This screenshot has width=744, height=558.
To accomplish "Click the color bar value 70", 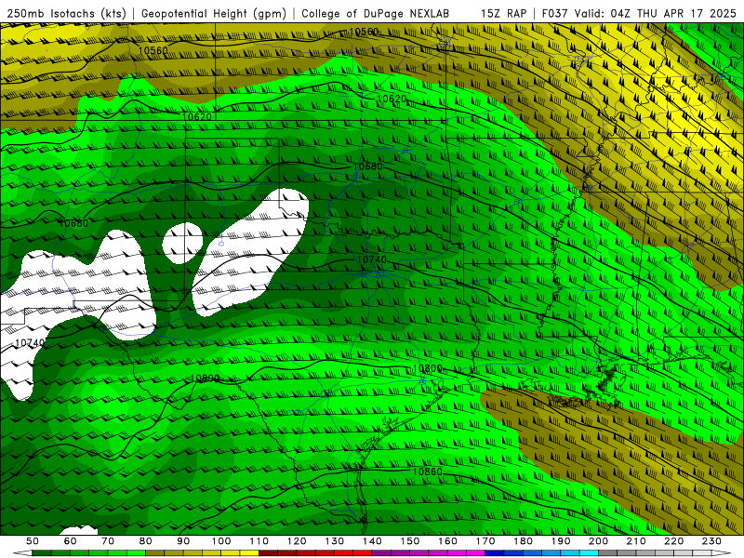I will click(108, 541).
